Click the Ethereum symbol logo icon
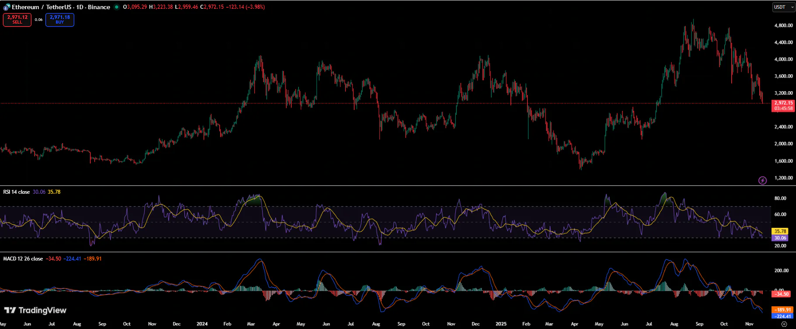Screen dimensions: 796x329 (7, 7)
